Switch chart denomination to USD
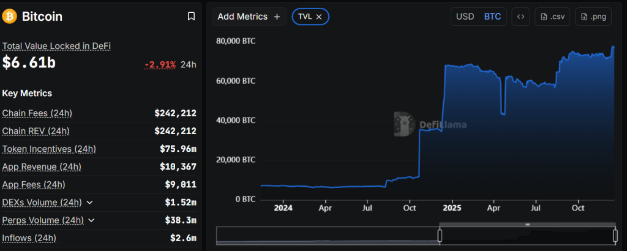The height and width of the screenshot is (251, 627). tap(465, 17)
